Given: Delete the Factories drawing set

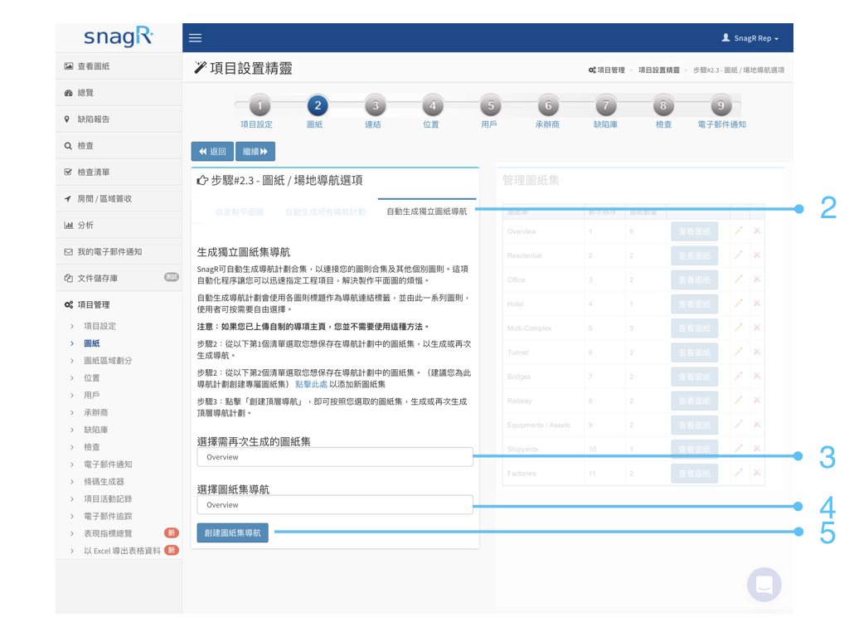Looking at the screenshot, I should (757, 473).
